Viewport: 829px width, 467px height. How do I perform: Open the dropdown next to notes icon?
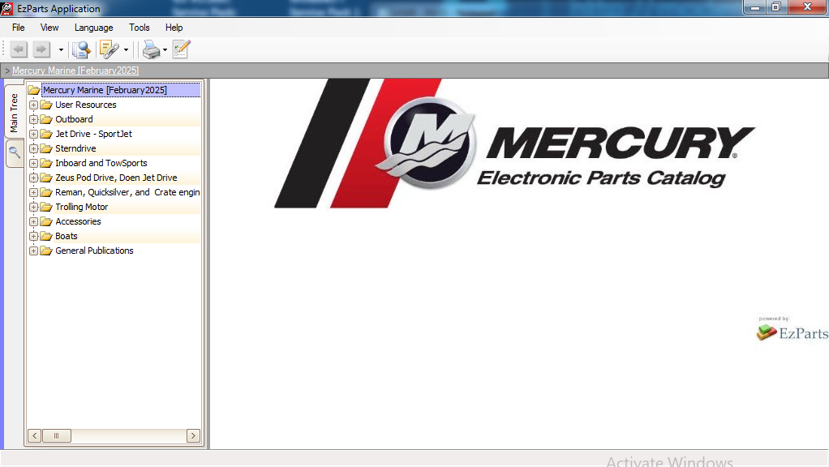[x=126, y=50]
